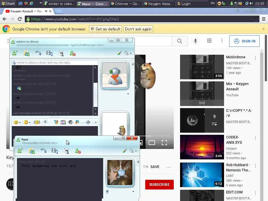Switch to 'Login' taskbar item
Viewport: 268px width, 201px height.
191,4
